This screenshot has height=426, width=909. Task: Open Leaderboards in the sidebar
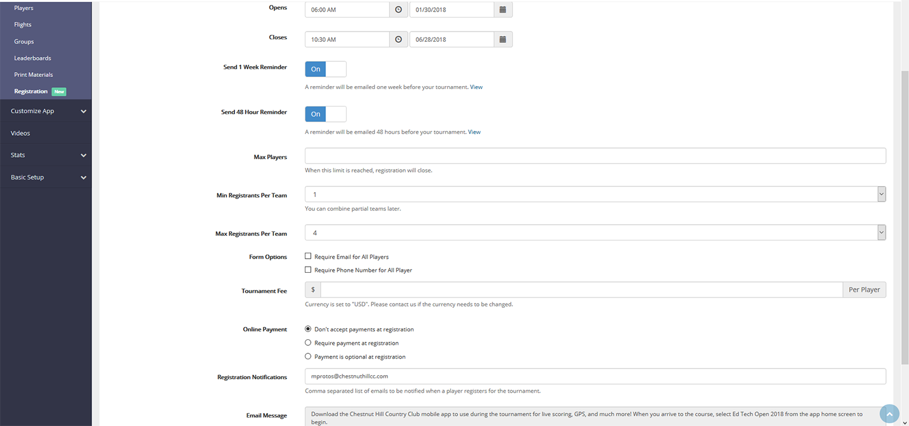[33, 58]
